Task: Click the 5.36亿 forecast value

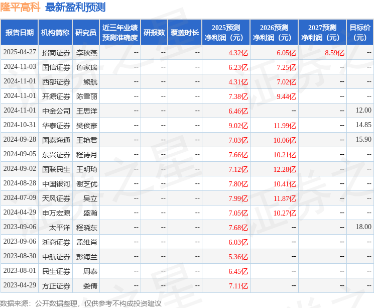Action: (x=238, y=257)
